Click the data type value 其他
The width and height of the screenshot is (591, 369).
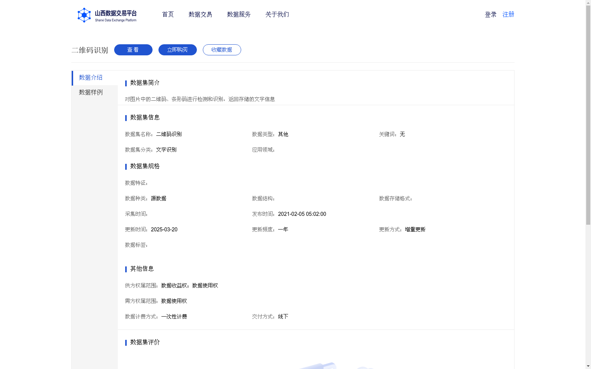(283, 134)
